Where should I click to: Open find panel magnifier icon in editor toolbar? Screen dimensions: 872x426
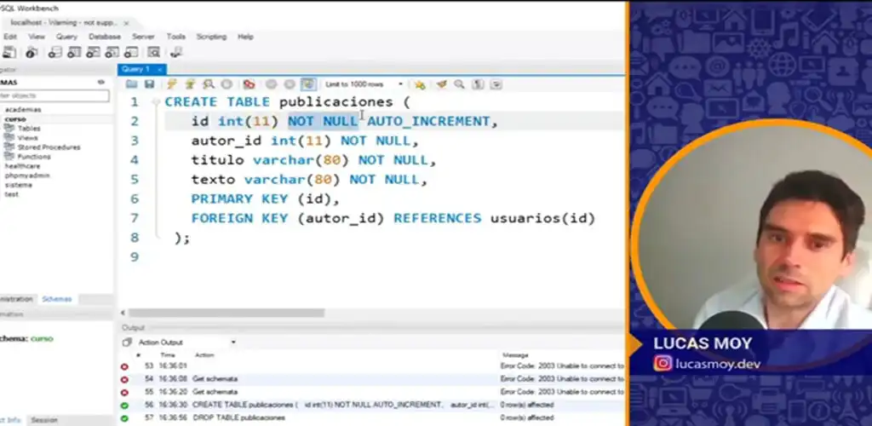(x=459, y=84)
